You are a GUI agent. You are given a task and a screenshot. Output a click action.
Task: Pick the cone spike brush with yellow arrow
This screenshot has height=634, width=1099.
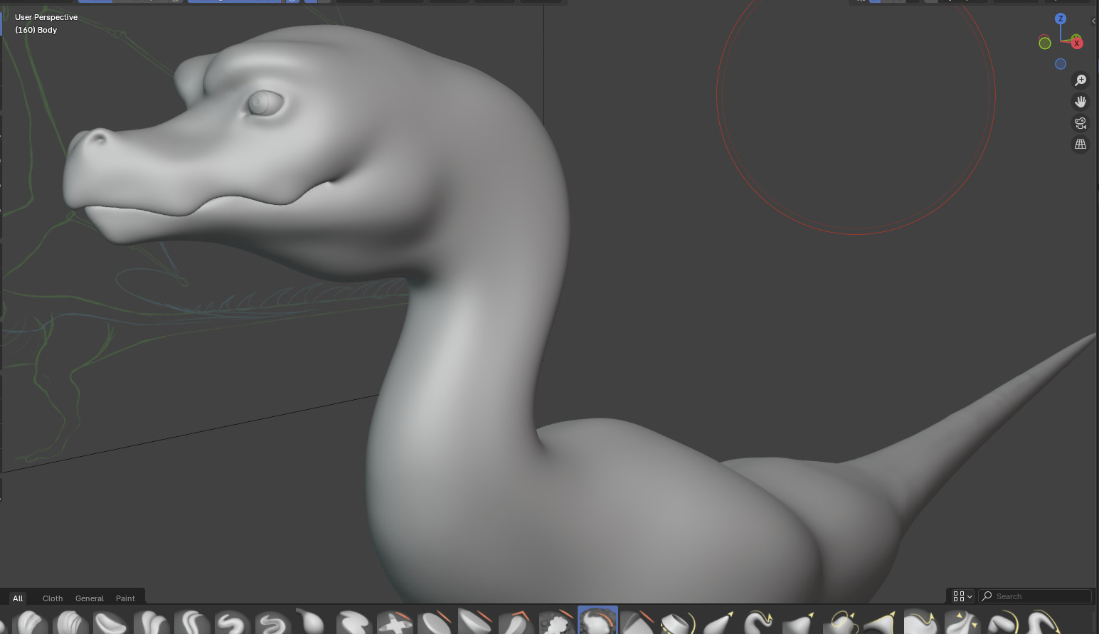[x=718, y=622]
